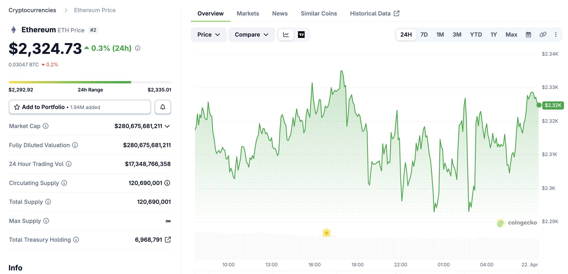Click the price alert bell icon

(x=163, y=107)
